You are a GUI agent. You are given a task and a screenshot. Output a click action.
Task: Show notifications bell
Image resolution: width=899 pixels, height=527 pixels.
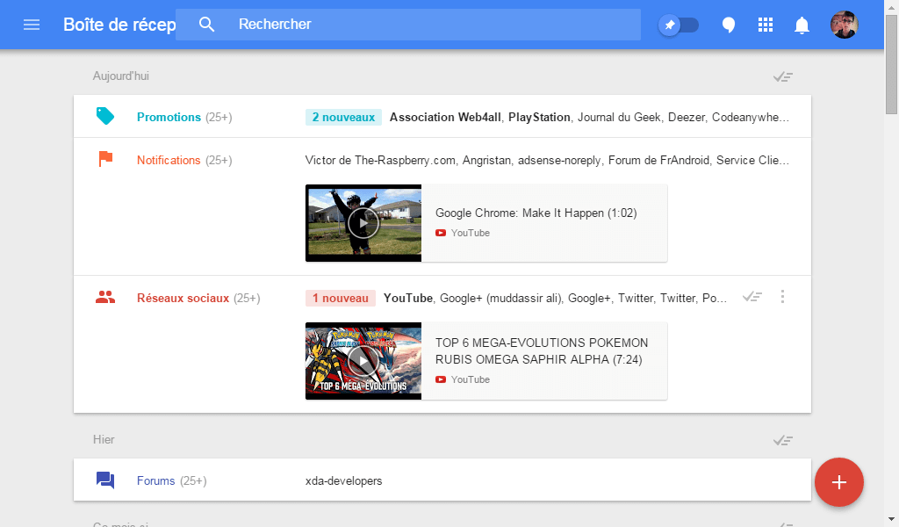[802, 25]
